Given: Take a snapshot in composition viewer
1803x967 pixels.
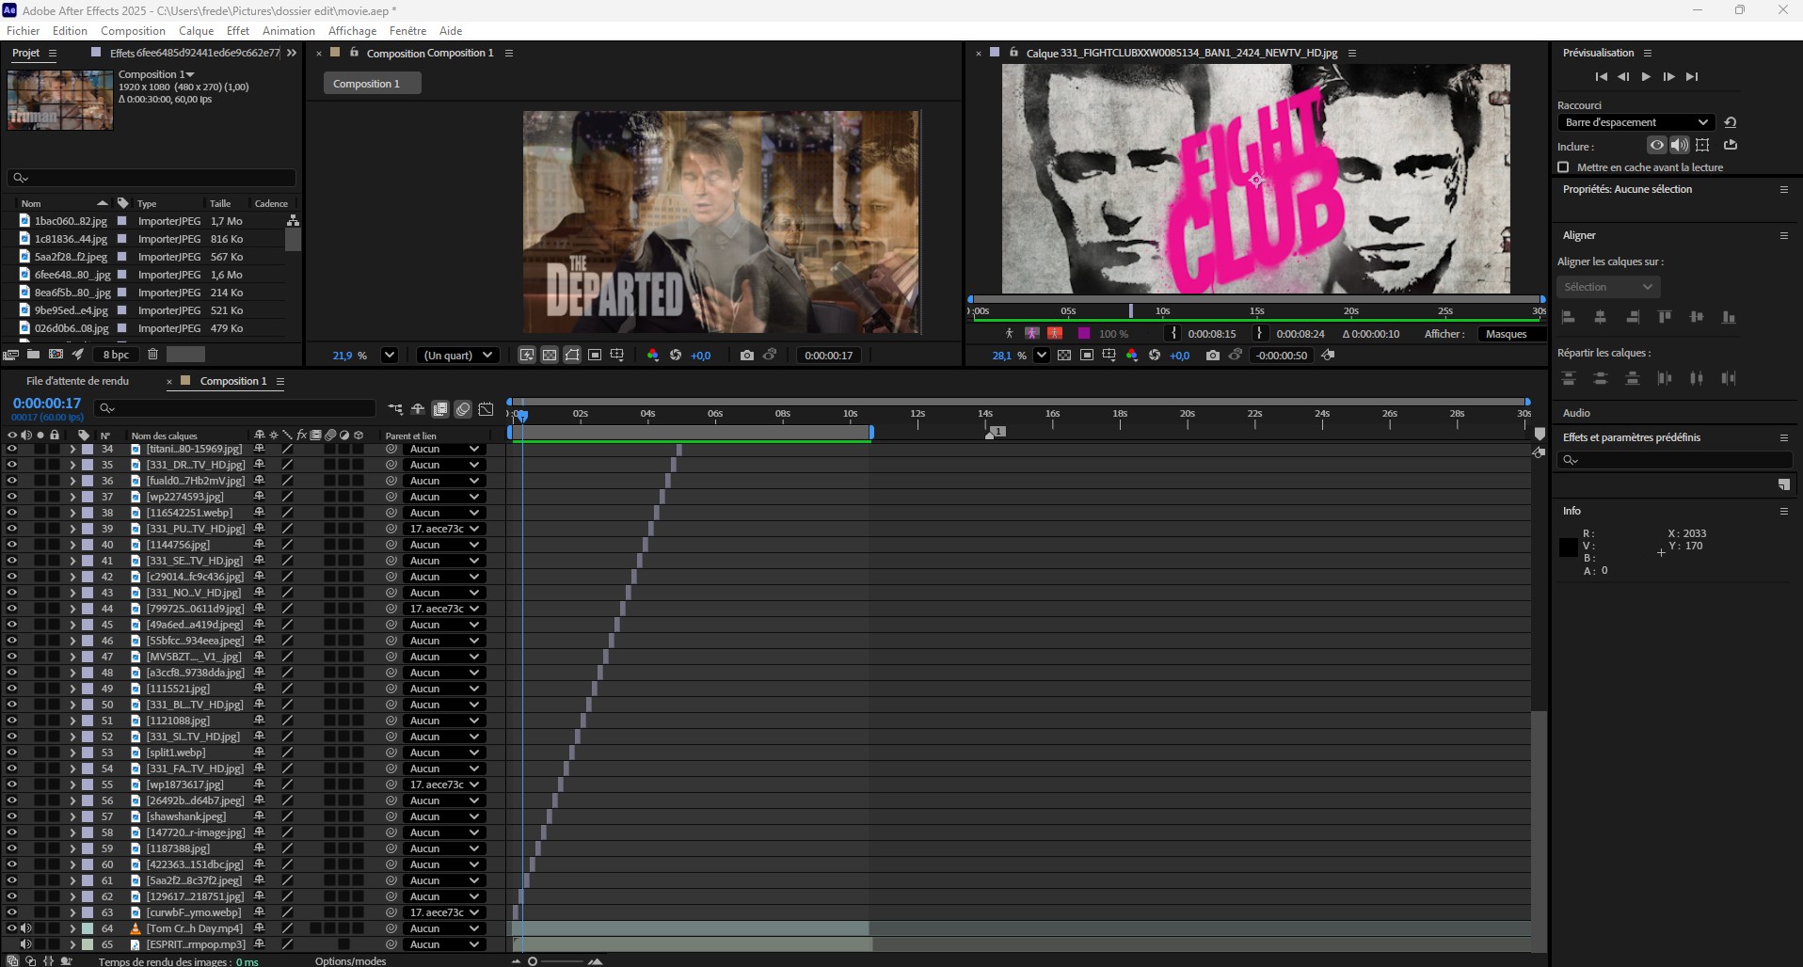Looking at the screenshot, I should point(747,356).
